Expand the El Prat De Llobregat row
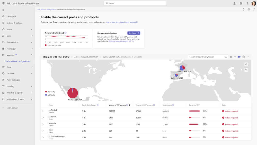Viewport: 257px width, 145px height. [43, 138]
